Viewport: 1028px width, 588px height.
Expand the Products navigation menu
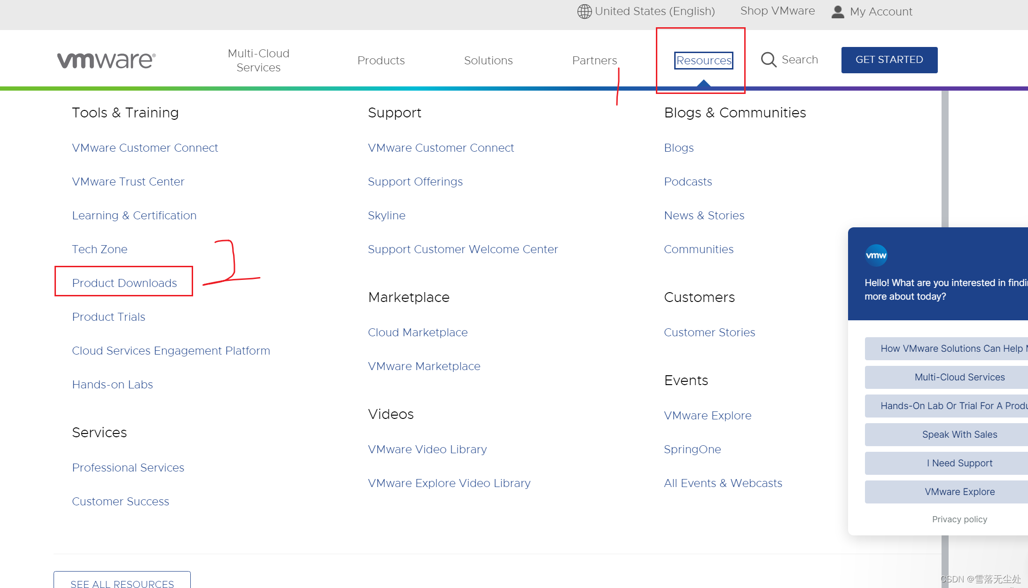point(381,60)
